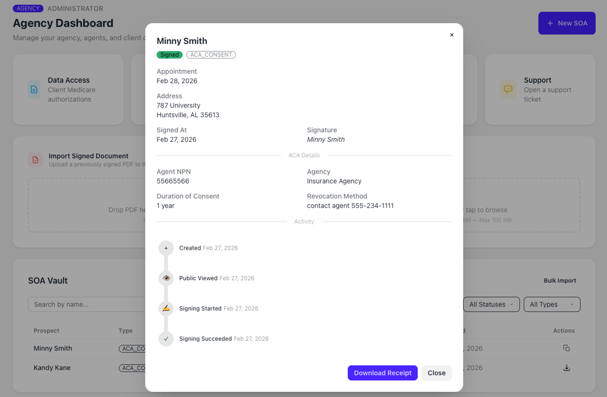
Task: Click the checkmark icon beside Signing Succeeded
Action: [x=166, y=339]
